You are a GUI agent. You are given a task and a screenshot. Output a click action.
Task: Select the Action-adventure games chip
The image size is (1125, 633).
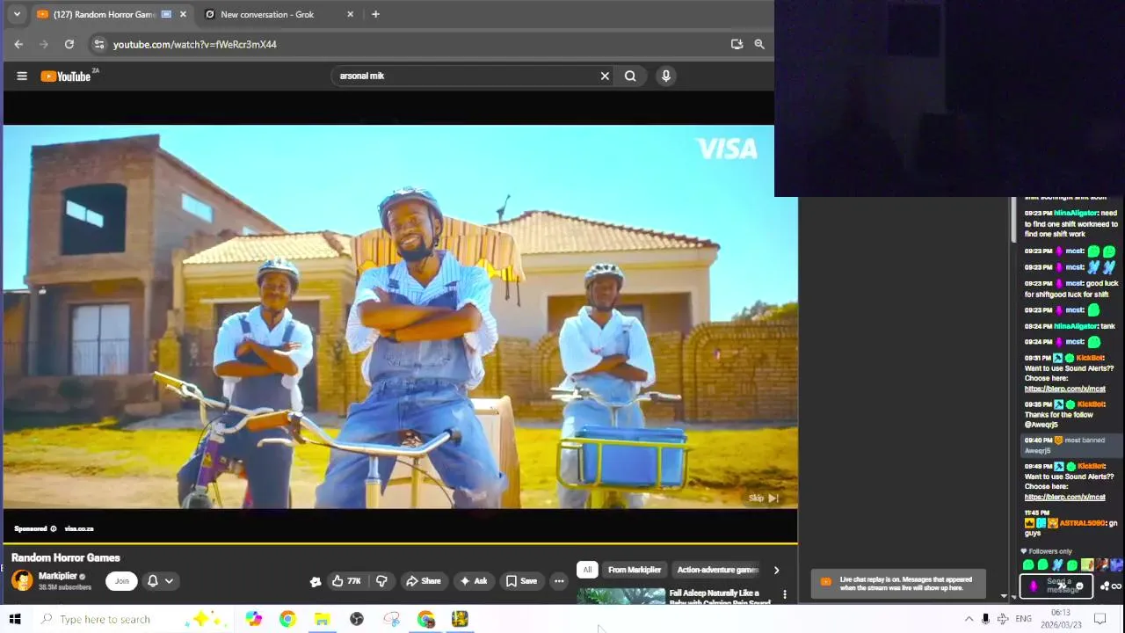(718, 570)
